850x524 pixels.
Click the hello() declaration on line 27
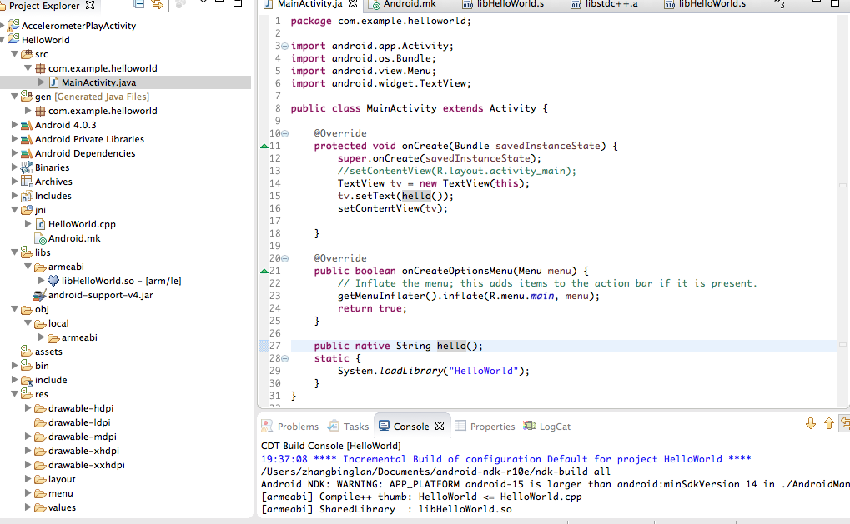[460, 346]
